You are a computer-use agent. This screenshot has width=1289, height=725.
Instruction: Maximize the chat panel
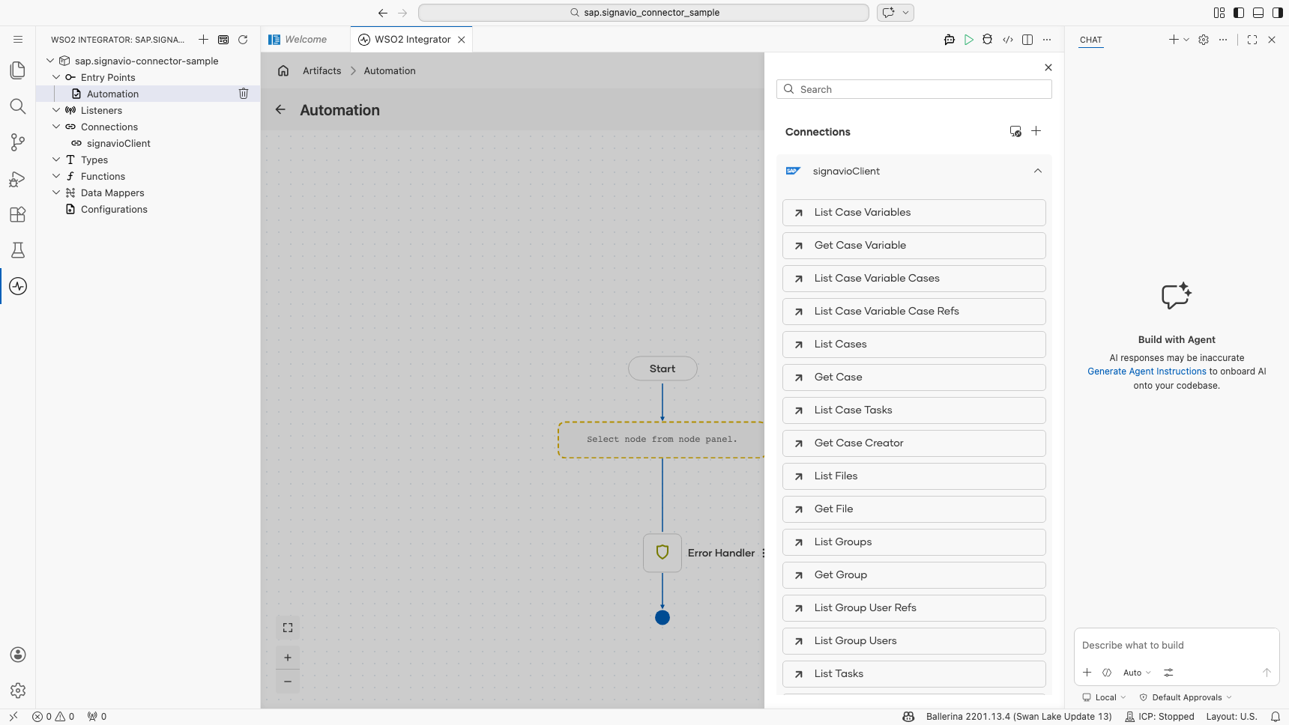pyautogui.click(x=1252, y=40)
